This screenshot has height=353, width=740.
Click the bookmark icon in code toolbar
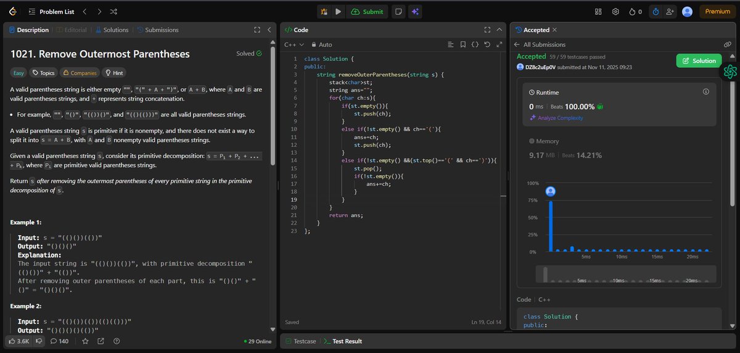tap(462, 44)
